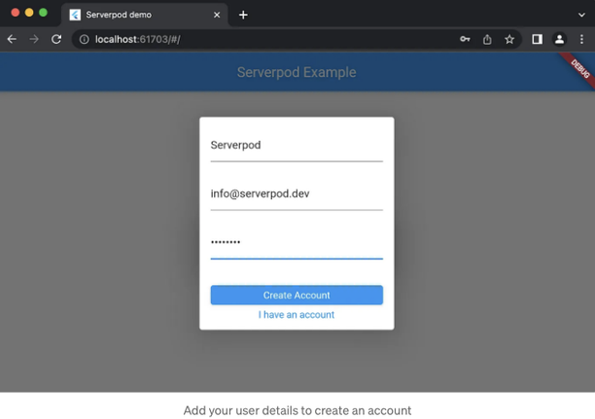Click the Create Account button

point(297,295)
